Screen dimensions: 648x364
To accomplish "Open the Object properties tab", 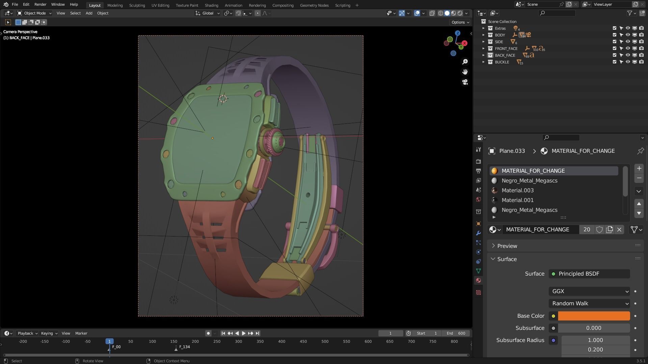I will [x=478, y=224].
